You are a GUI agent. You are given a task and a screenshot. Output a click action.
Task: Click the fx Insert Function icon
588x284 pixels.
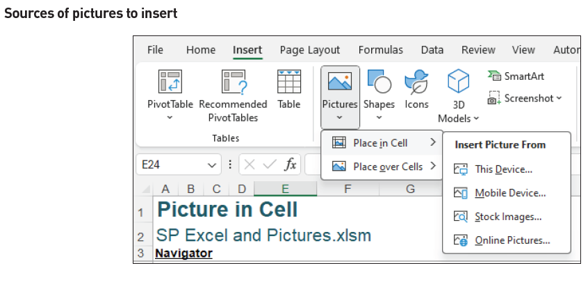click(291, 165)
